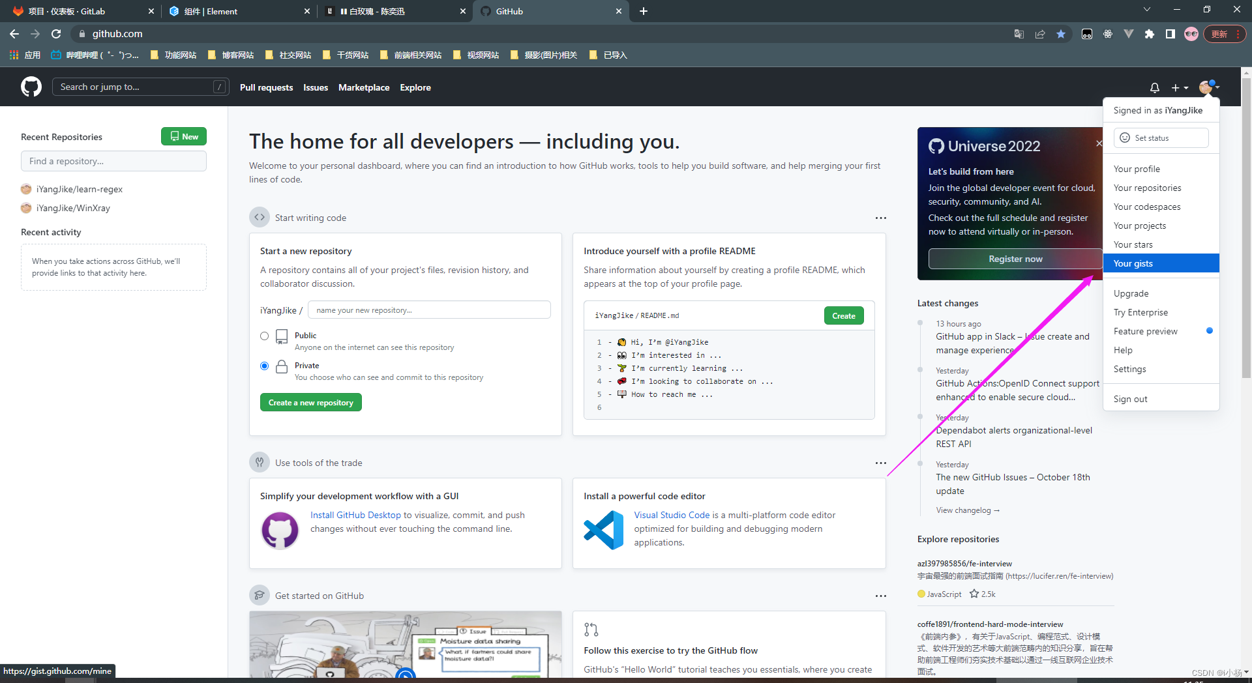Screen dimensions: 1252x683
Task: Click the Set status button
Action: [x=1161, y=138]
